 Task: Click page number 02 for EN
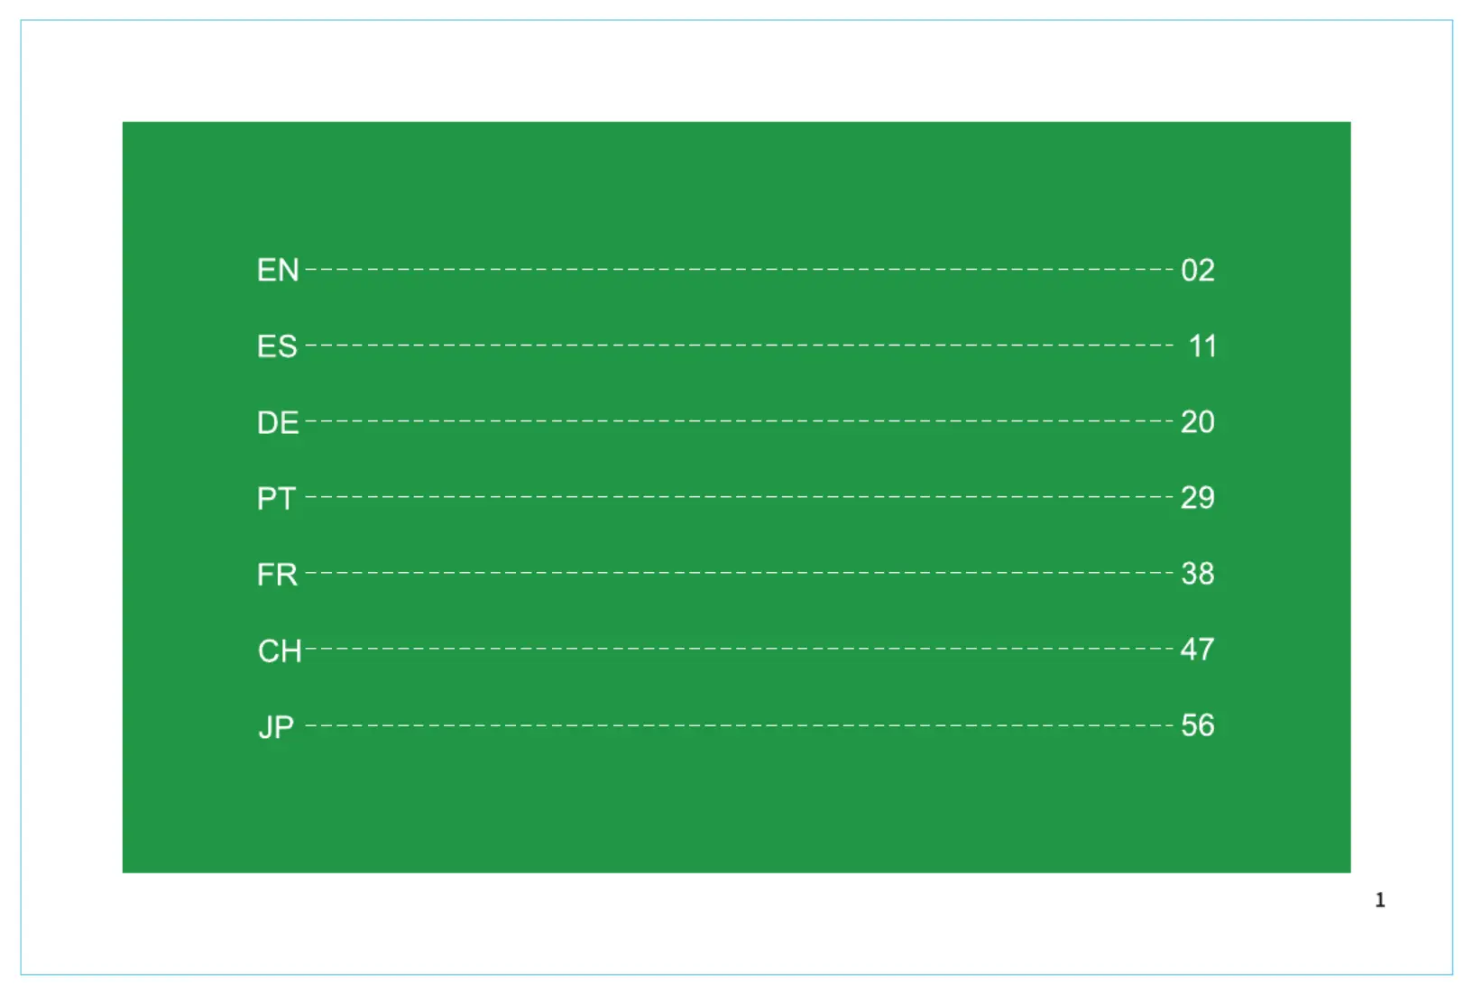pyautogui.click(x=1198, y=271)
